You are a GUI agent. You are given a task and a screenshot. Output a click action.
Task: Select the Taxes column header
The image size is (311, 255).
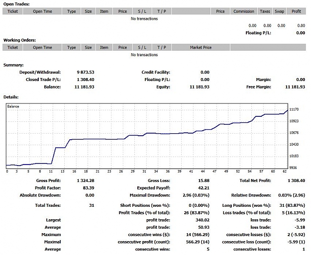(x=265, y=11)
